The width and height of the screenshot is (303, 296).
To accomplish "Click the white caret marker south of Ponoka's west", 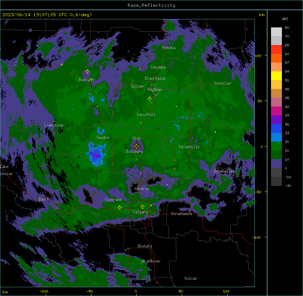I will coord(129,52).
